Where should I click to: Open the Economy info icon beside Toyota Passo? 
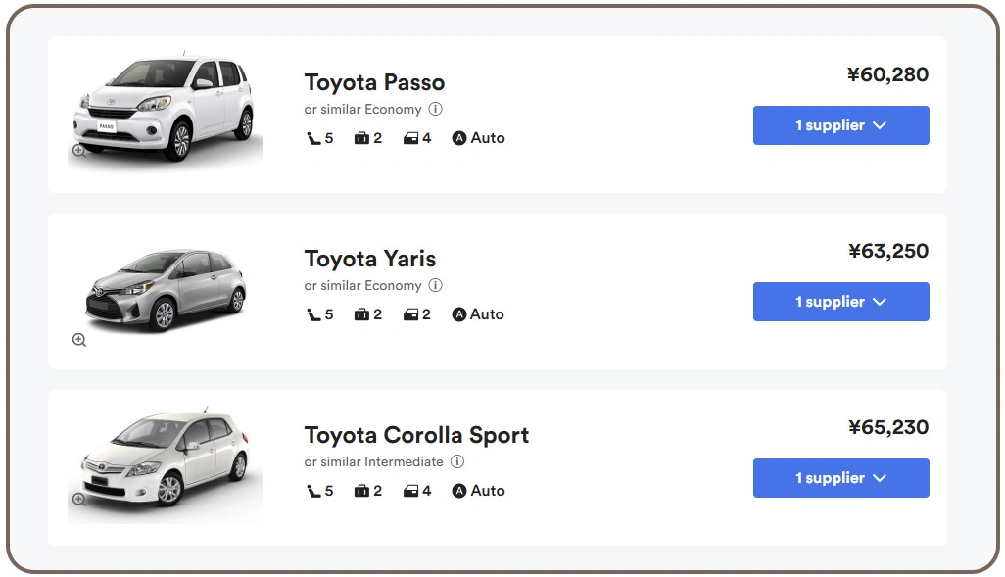pyautogui.click(x=437, y=109)
